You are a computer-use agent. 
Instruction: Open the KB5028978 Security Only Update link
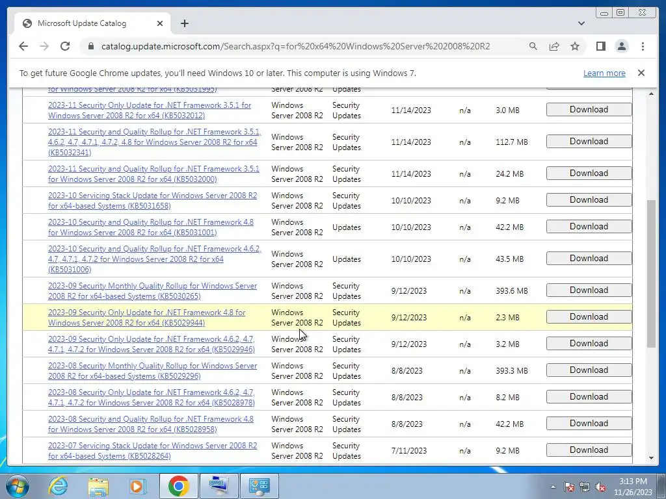click(x=152, y=398)
